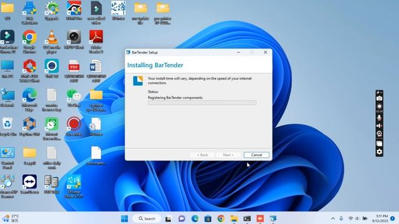The width and height of the screenshot is (399, 224).
Task: Open the Windows Start menu
Action: click(125, 218)
